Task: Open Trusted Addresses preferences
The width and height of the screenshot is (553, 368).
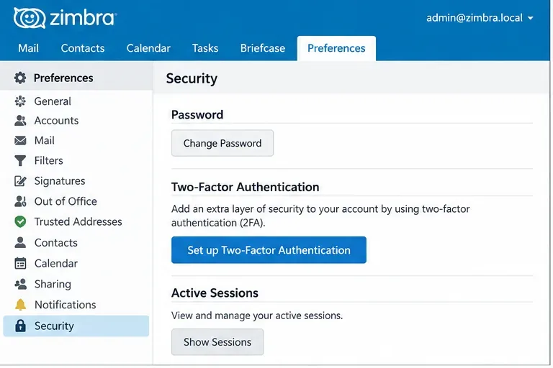Action: 78,222
